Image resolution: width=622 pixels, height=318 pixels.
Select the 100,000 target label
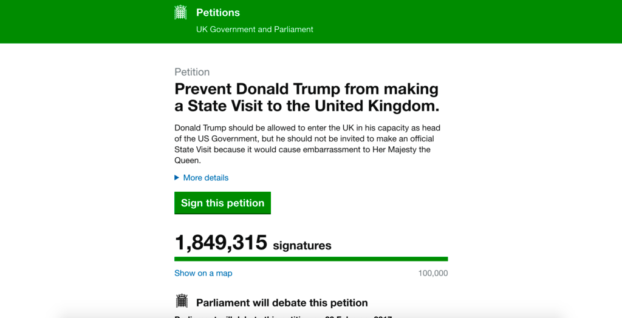(x=432, y=273)
